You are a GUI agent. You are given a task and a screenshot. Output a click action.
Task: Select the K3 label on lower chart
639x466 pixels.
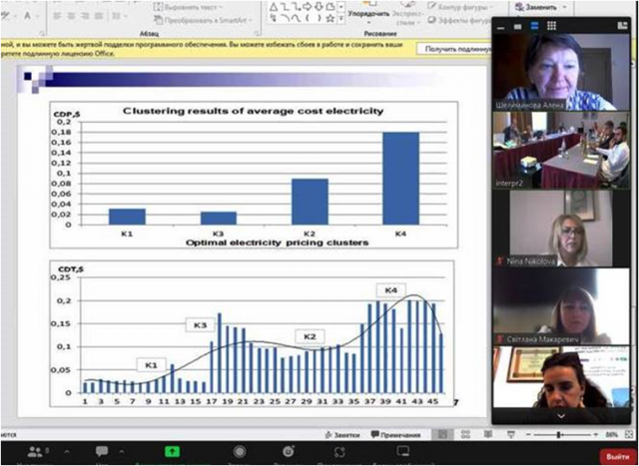point(200,325)
